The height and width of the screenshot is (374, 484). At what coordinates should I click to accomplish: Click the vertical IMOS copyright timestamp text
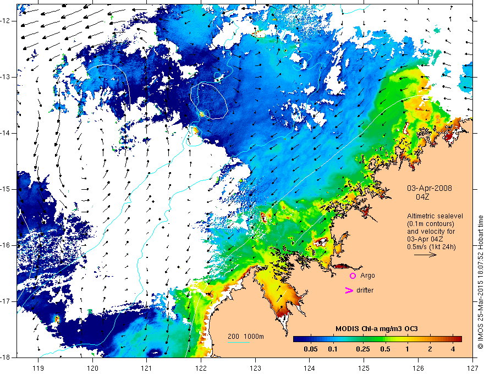pos(480,282)
